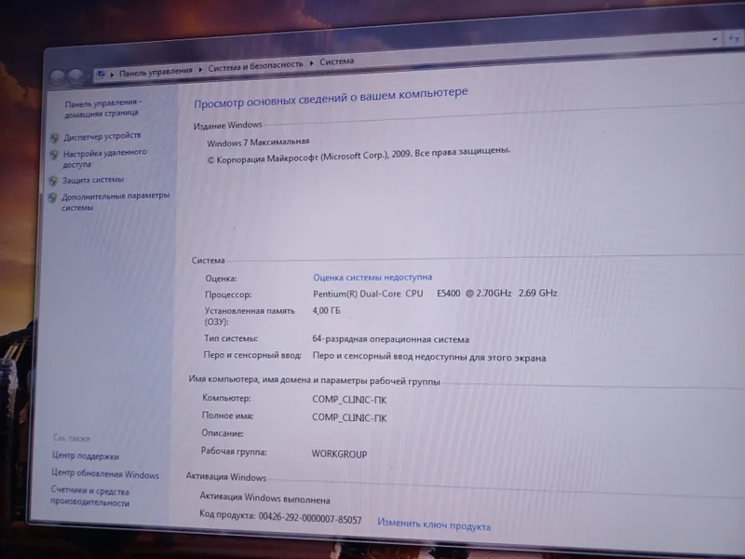This screenshot has width=745, height=559.
Task: Click the Control Panel icon in address bar
Action: [x=101, y=75]
